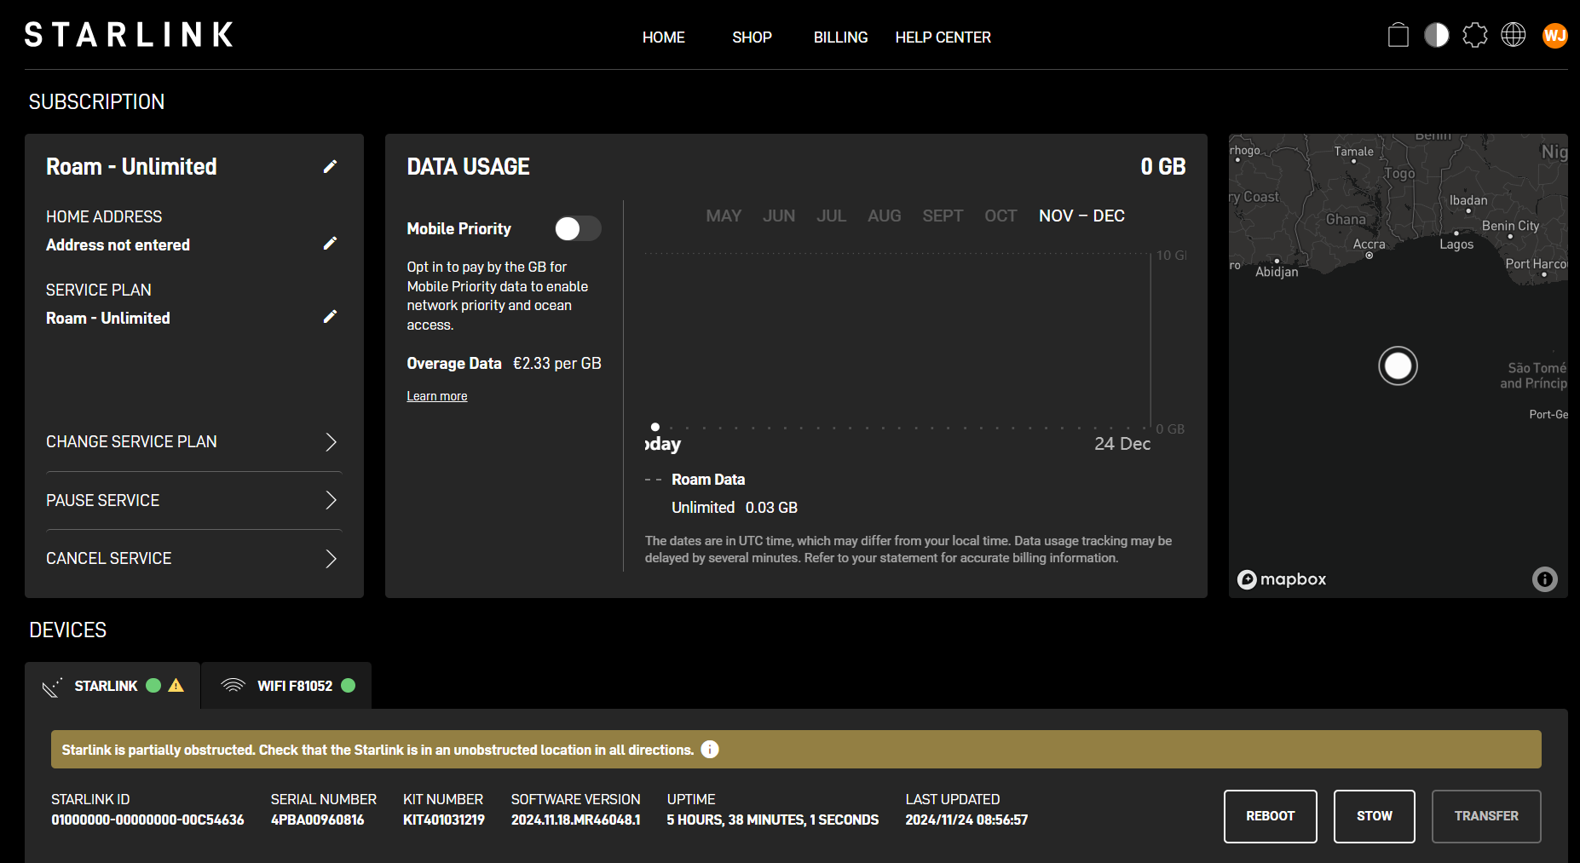Edit the Roam - Unlimited subscription name

click(330, 166)
